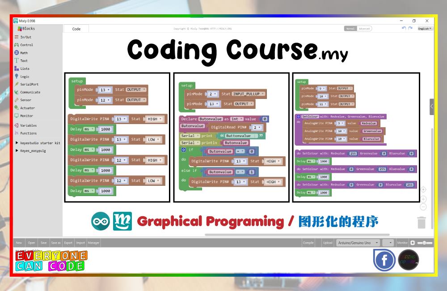
Task: Click the horizontal workspace scrollbar
Action: point(297,235)
